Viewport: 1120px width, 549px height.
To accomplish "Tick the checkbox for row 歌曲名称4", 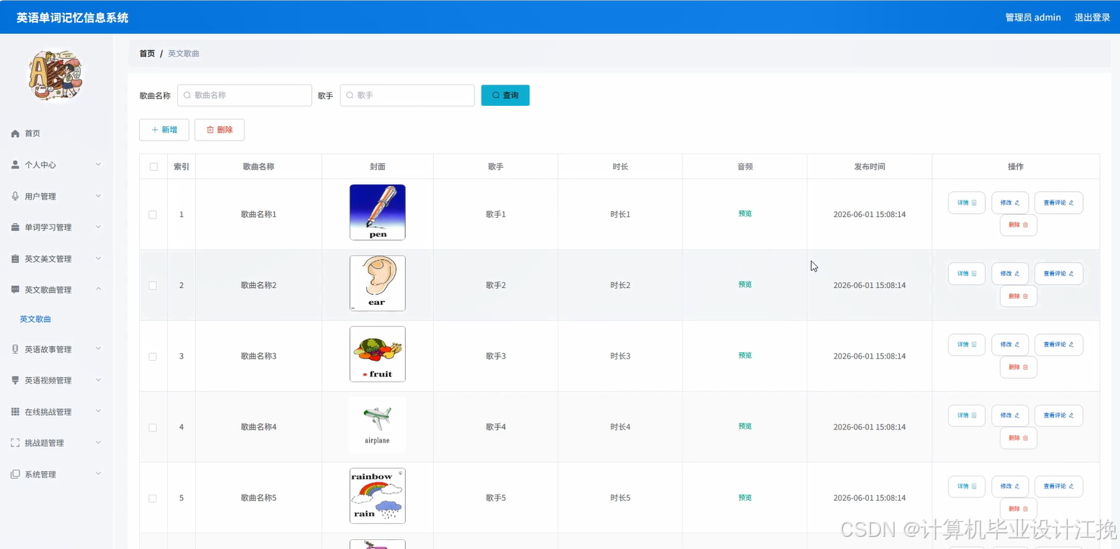I will (x=153, y=427).
